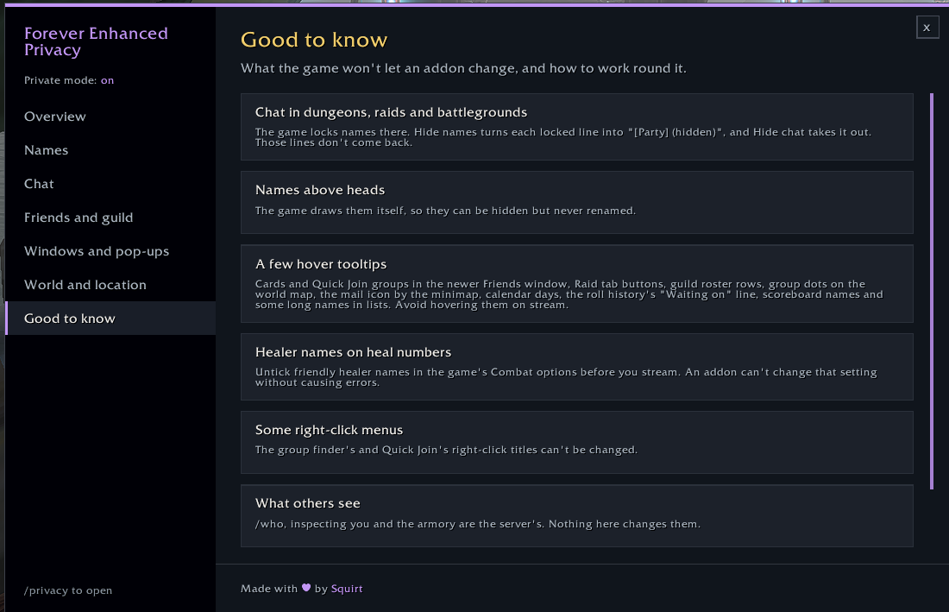Viewport: 949px width, 612px height.
Task: Click 'Healer names on heal numbers' heading
Action: (354, 352)
